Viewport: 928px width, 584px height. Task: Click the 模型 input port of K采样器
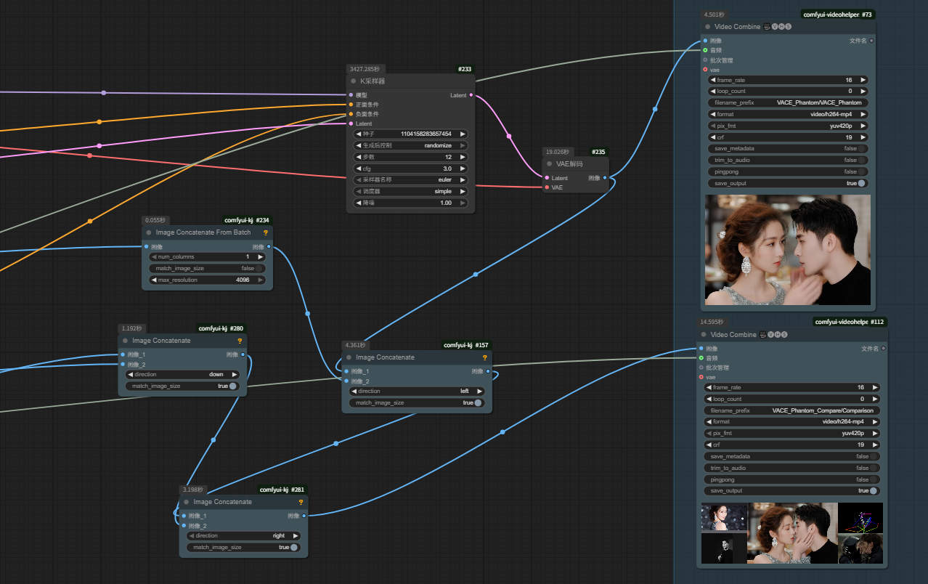[351, 95]
